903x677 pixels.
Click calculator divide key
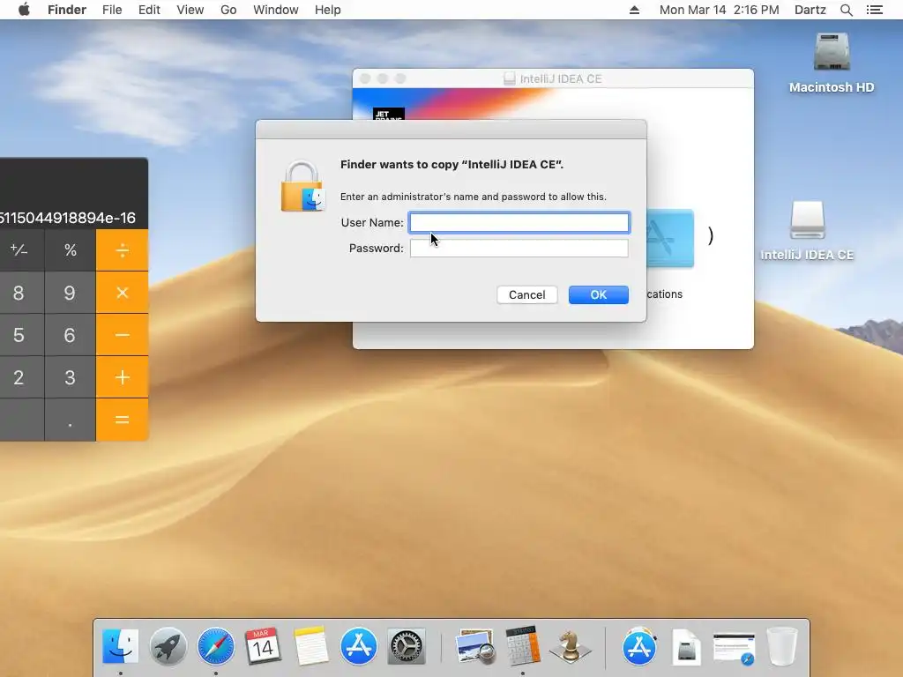click(x=122, y=249)
